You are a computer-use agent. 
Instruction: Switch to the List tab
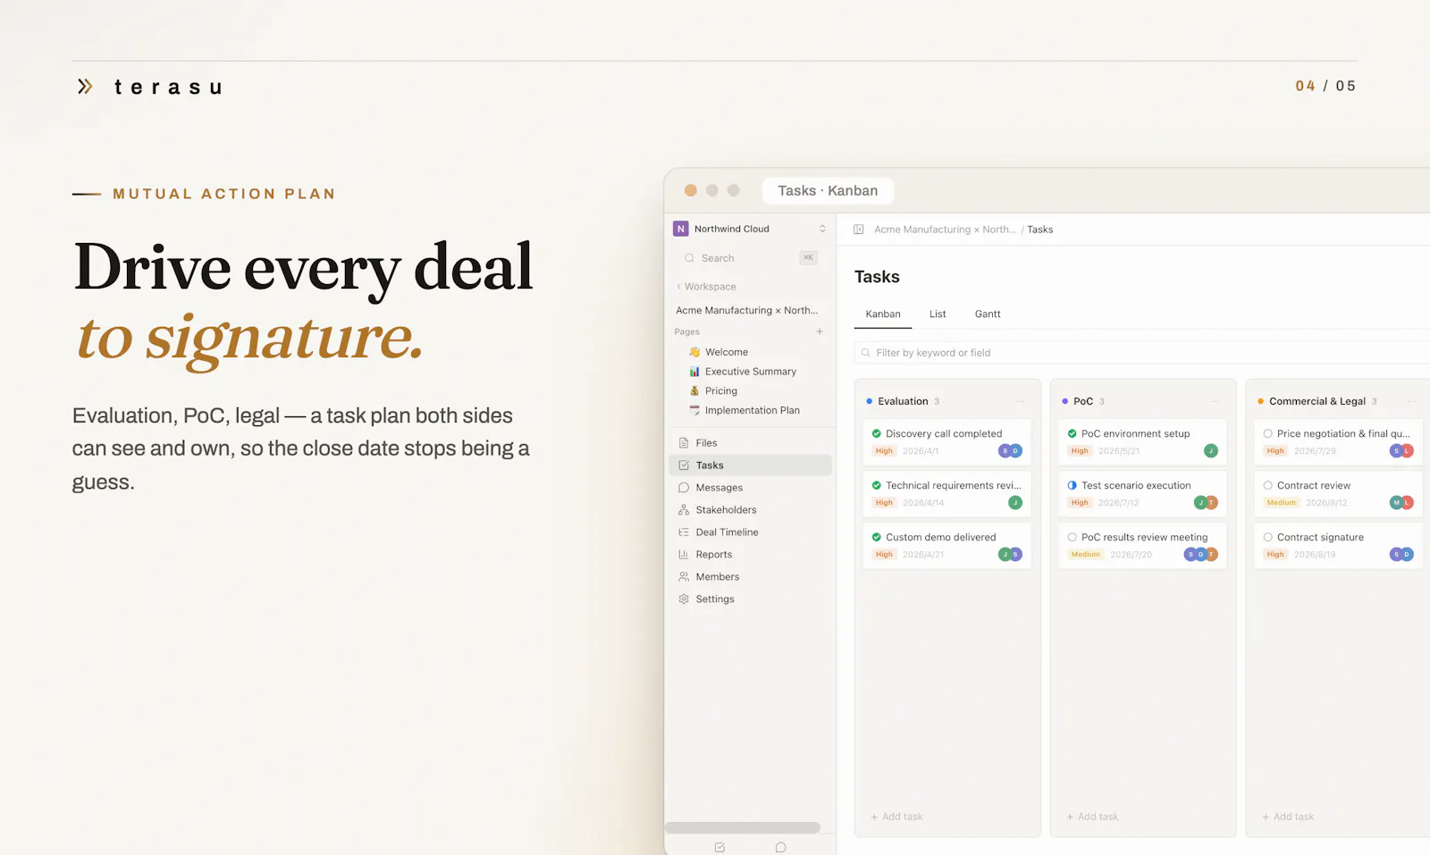938,314
